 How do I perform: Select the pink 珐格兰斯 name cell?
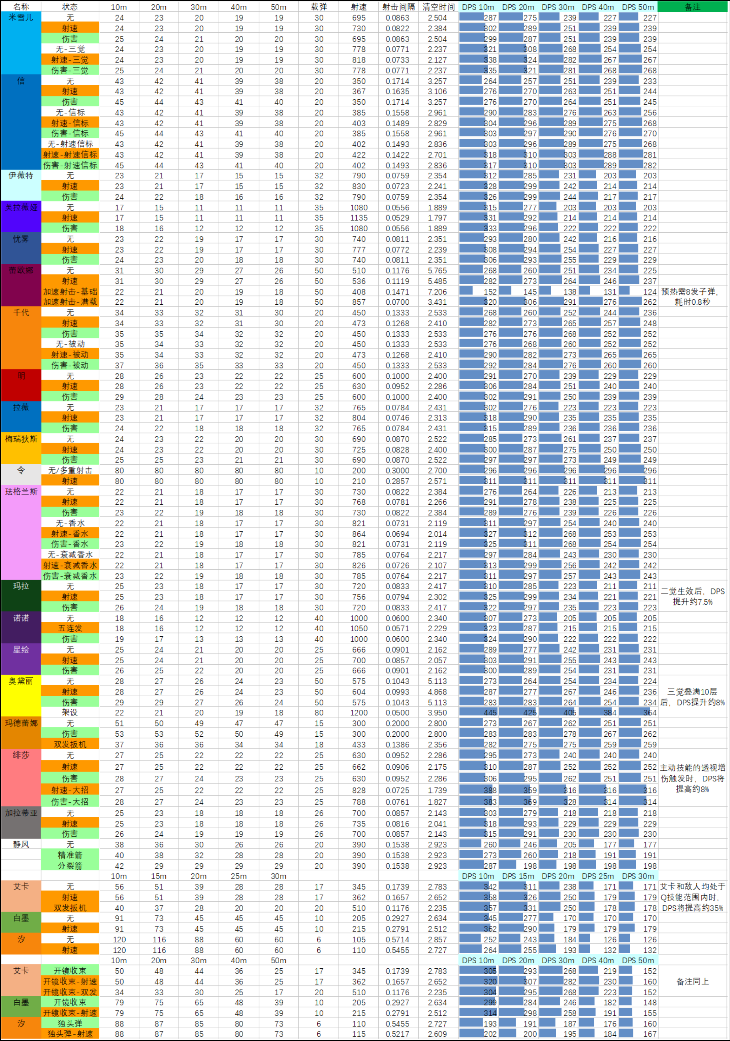(21, 533)
